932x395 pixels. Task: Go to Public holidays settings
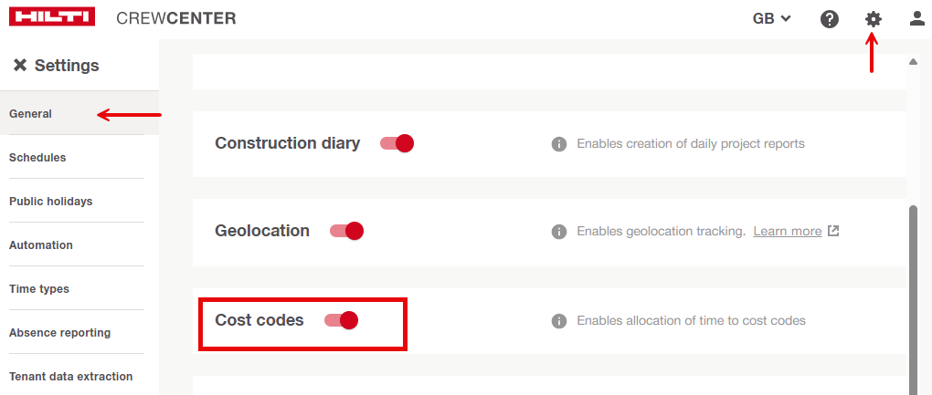click(x=50, y=202)
